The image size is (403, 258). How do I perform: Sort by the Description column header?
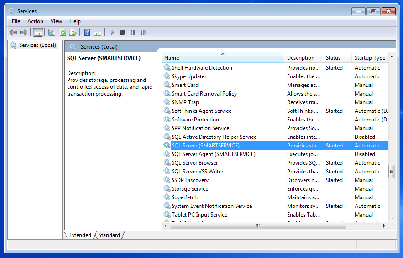304,58
